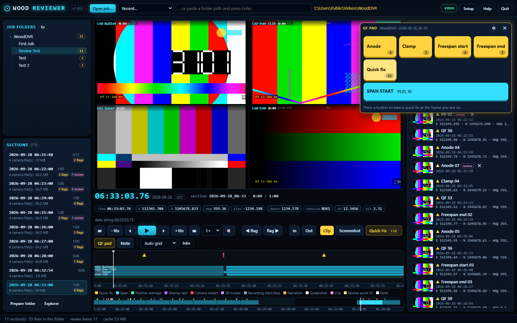Image resolution: width=517 pixels, height=323 pixels.
Task: Jump to end with skip-forward control
Action: 194,231
